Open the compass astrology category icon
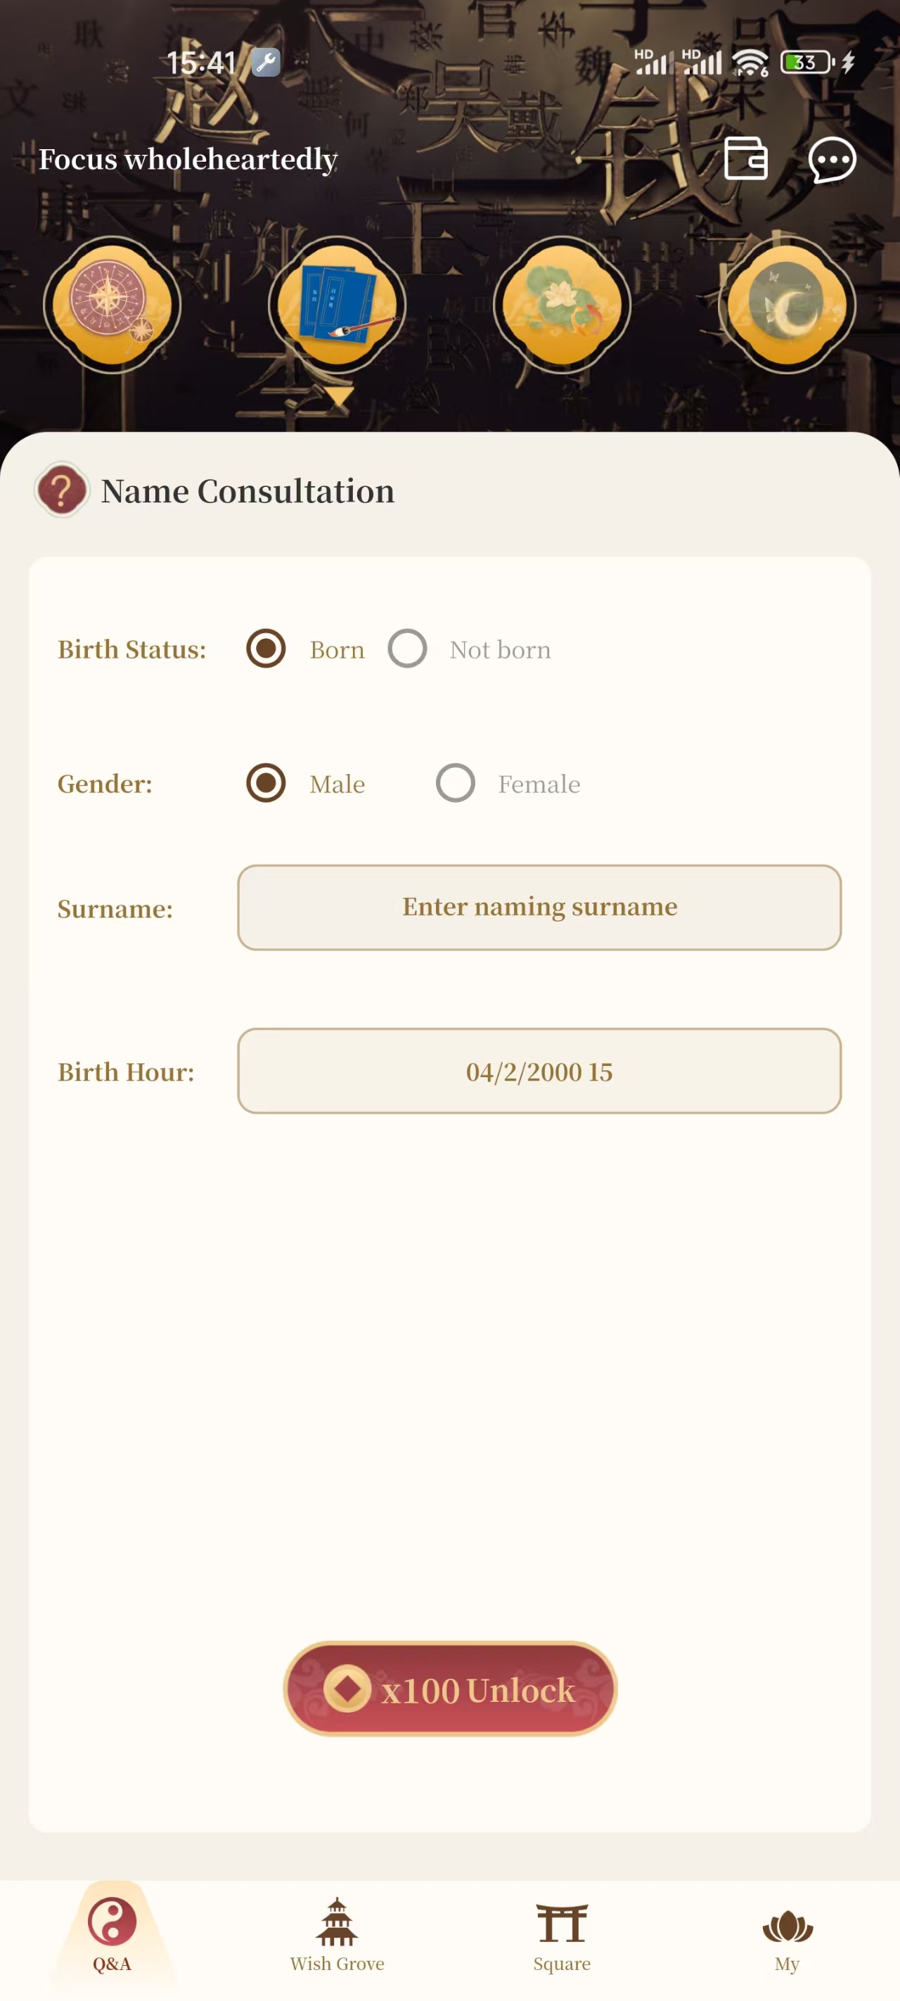The image size is (900, 2001). pos(112,305)
